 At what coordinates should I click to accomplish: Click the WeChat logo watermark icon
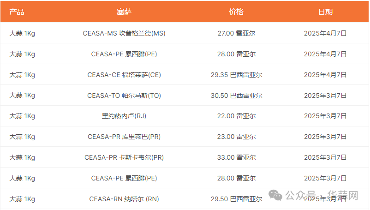click(x=275, y=196)
